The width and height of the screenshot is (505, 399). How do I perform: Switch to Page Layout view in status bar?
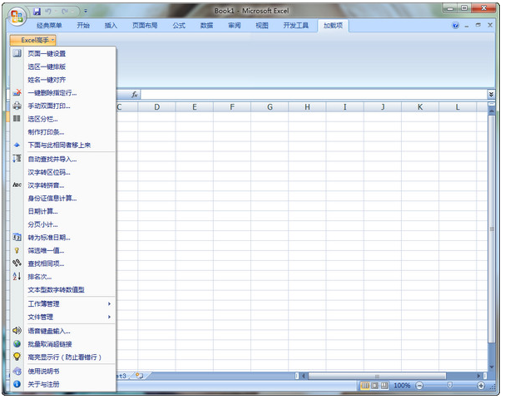tap(374, 385)
